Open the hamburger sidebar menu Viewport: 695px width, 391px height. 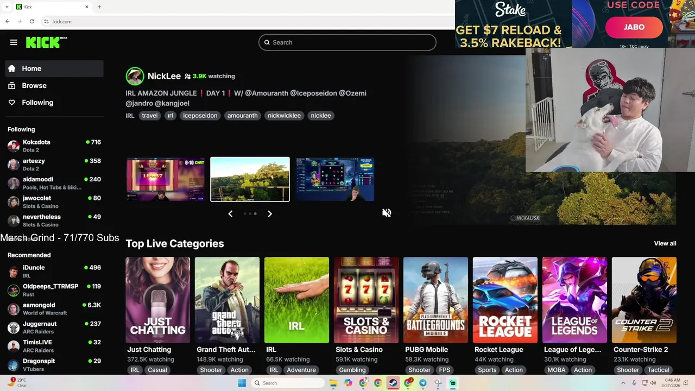coord(14,42)
